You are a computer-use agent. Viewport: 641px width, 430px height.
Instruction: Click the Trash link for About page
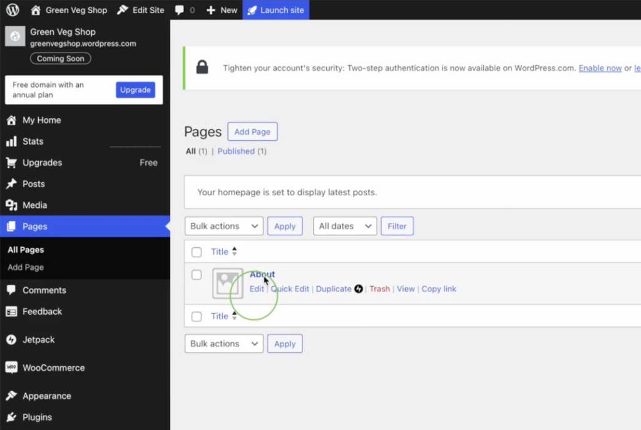tap(379, 289)
